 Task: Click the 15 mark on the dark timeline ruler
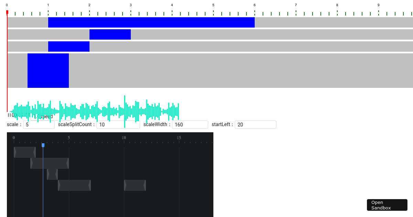pyautogui.click(x=179, y=137)
